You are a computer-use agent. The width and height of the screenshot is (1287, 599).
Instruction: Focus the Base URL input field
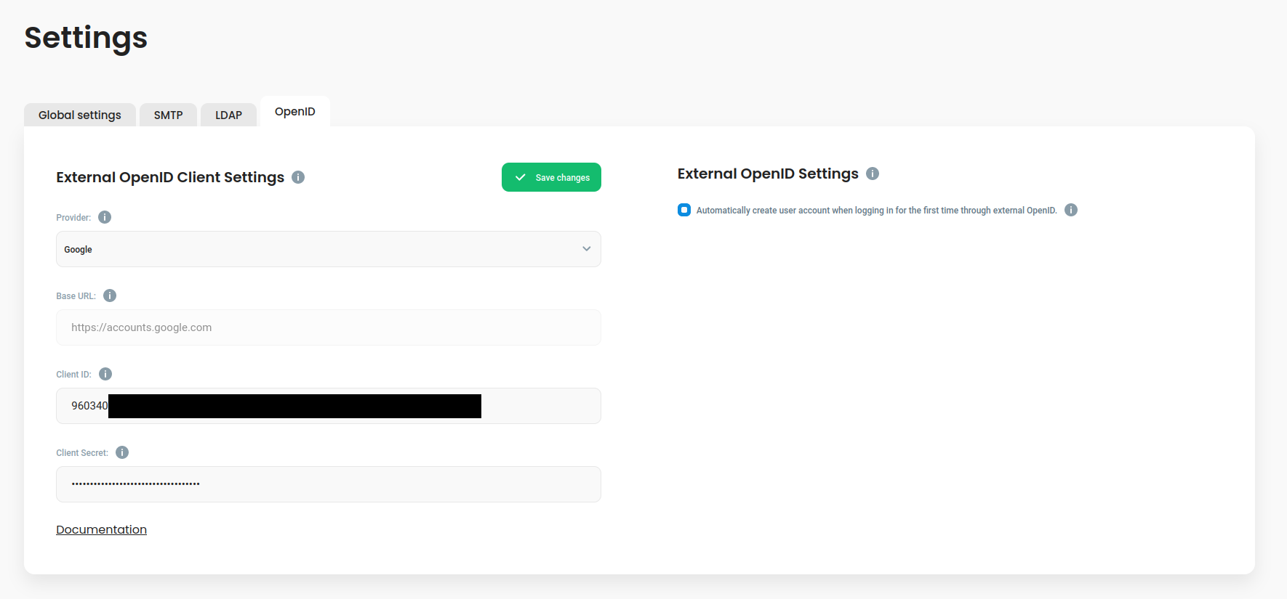click(x=329, y=327)
